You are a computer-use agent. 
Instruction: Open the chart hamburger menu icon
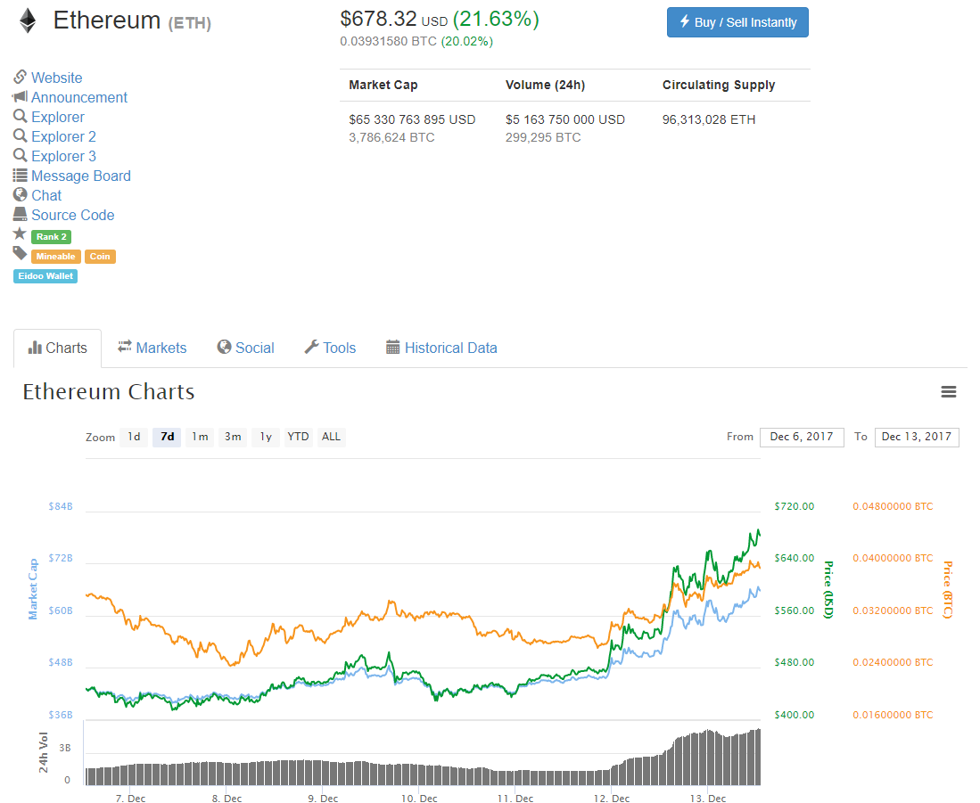[x=948, y=391]
